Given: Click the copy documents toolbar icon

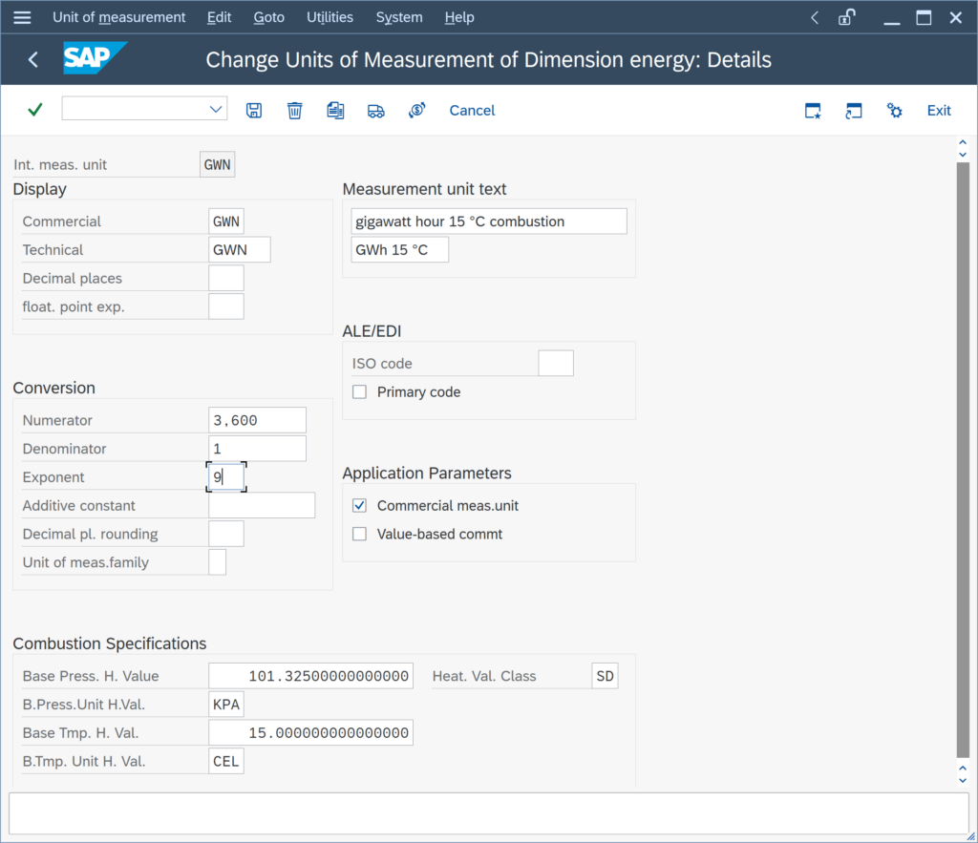Looking at the screenshot, I should click(335, 111).
